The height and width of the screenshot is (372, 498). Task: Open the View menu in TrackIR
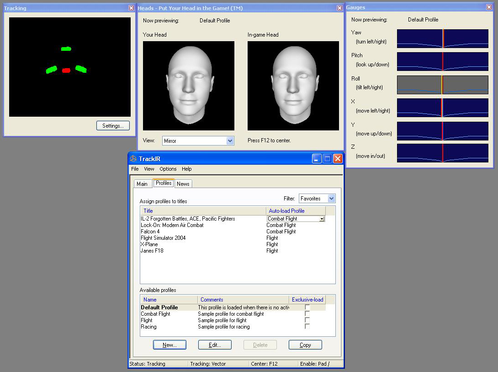(149, 169)
